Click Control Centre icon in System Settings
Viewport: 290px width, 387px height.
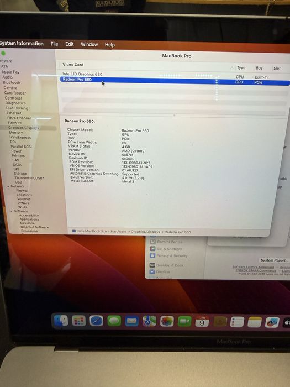click(x=152, y=242)
